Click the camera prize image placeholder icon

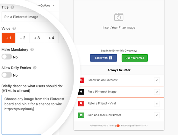pyautogui.click(x=119, y=17)
